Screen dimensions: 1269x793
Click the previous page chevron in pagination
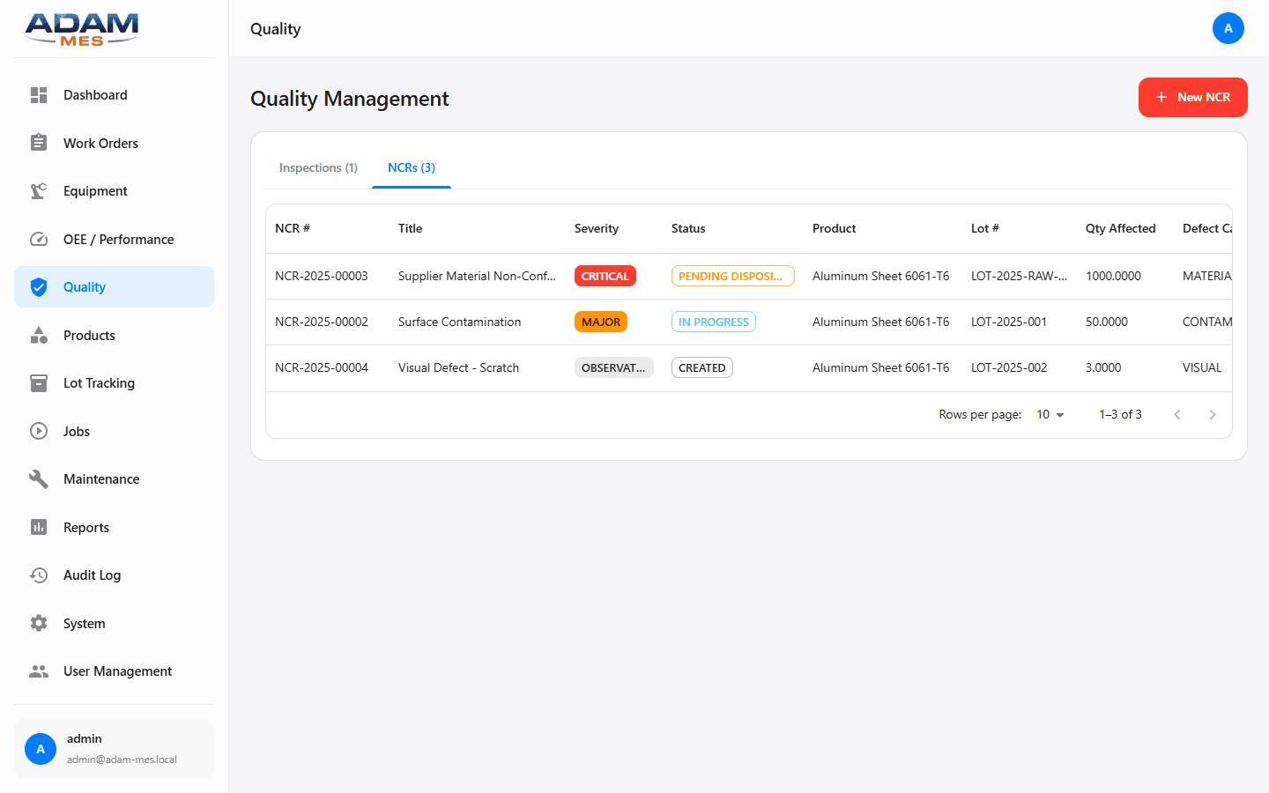click(1177, 414)
